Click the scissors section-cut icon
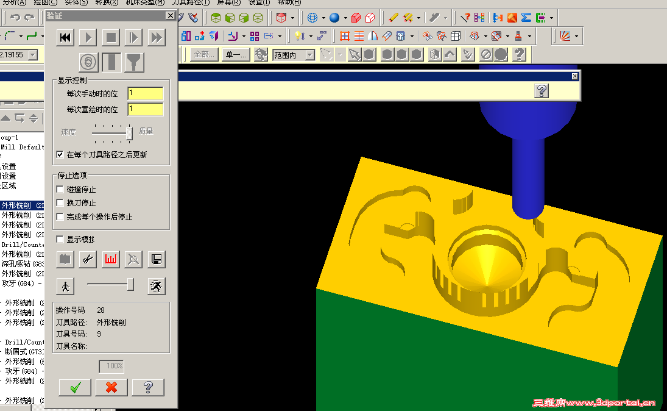 click(x=88, y=259)
